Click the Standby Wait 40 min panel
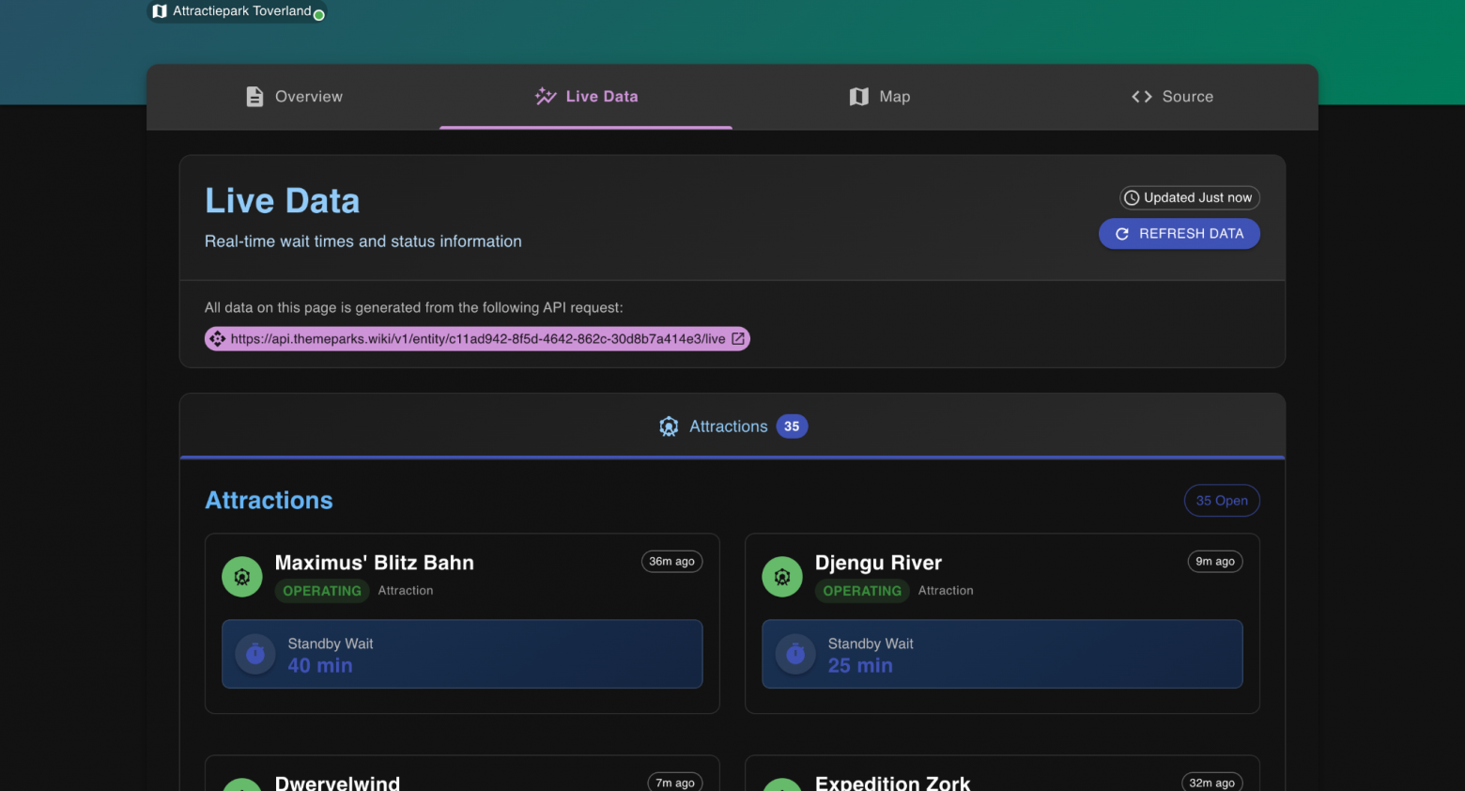This screenshot has width=1465, height=791. (462, 654)
